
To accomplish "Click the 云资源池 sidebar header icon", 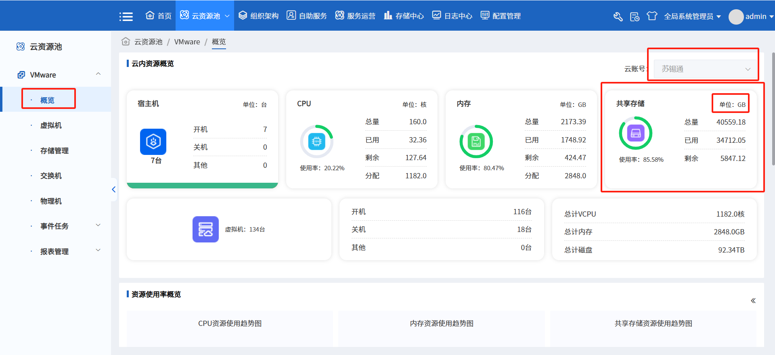I will [x=21, y=46].
